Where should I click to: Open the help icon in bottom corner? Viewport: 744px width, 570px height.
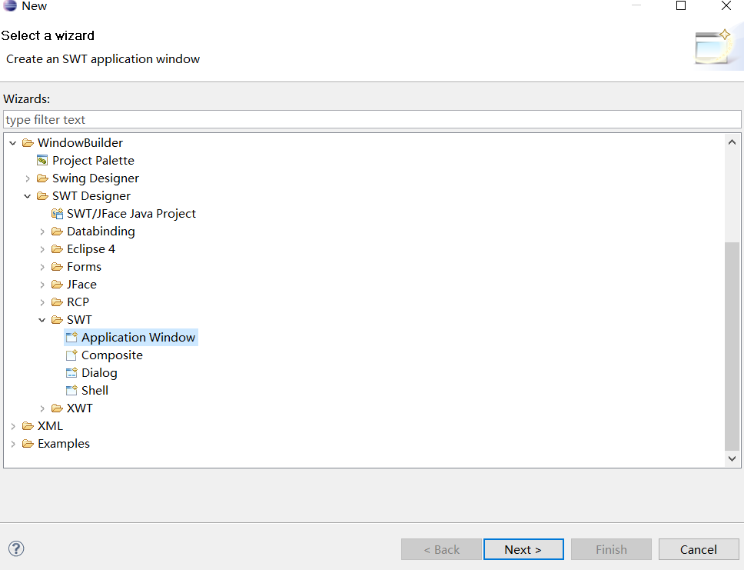[x=15, y=548]
